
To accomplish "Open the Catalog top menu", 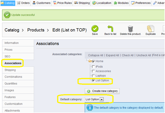I will (x=8, y=3).
